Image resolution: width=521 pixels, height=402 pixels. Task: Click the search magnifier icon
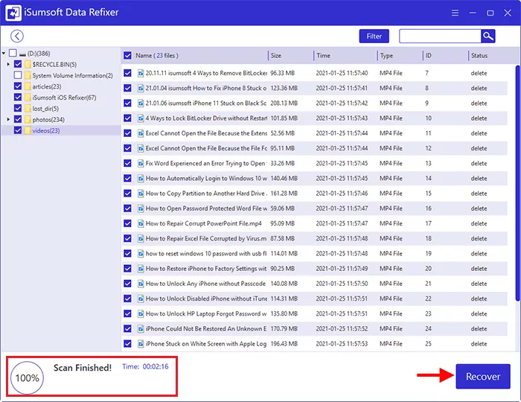point(488,36)
